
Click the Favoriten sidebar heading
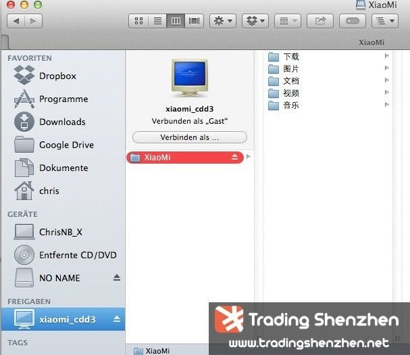[30, 58]
